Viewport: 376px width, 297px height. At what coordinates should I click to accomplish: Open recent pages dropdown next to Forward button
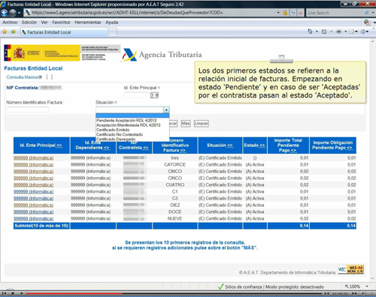click(20, 13)
